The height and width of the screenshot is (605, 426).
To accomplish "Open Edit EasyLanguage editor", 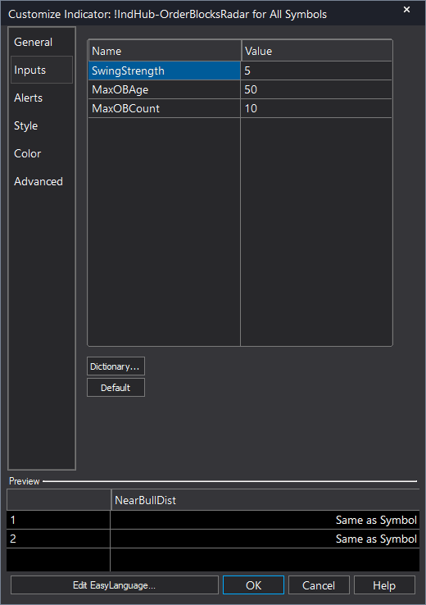I will pyautogui.click(x=115, y=585).
